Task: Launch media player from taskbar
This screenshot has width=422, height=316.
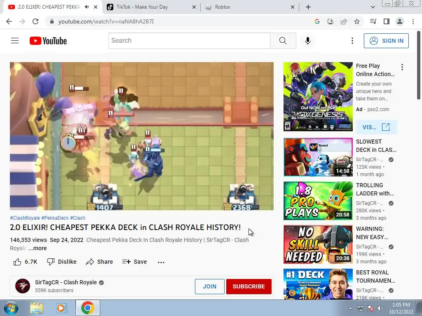Action: tap(62, 308)
